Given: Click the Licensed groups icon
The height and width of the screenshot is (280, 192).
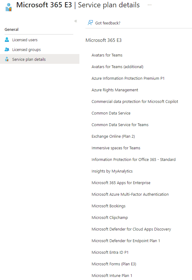Looking at the screenshot, I should pyautogui.click(x=7, y=49).
